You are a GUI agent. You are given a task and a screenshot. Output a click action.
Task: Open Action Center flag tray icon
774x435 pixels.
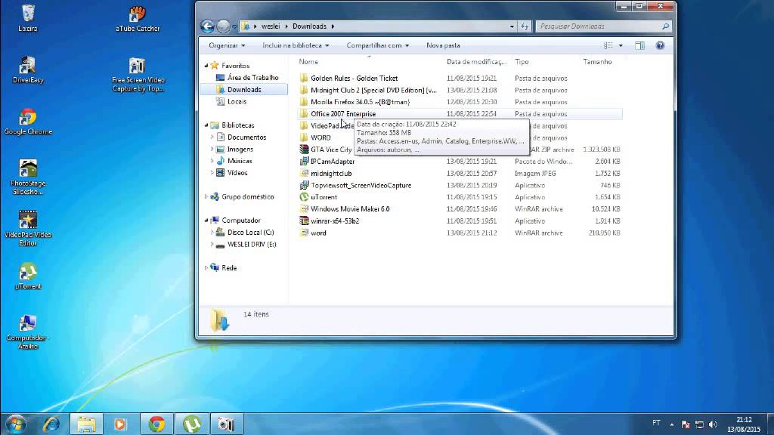coord(685,424)
